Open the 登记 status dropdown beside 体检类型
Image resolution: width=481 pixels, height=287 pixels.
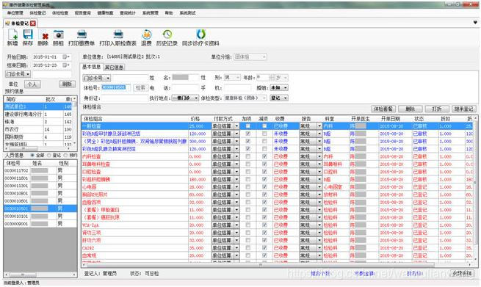click(x=279, y=98)
